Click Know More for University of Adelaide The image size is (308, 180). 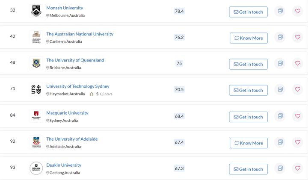(x=249, y=143)
